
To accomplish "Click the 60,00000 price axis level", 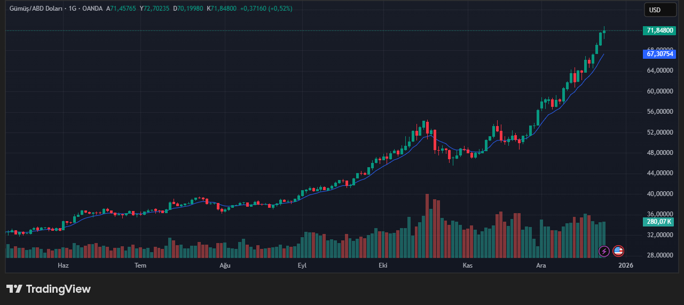I will point(659,91).
